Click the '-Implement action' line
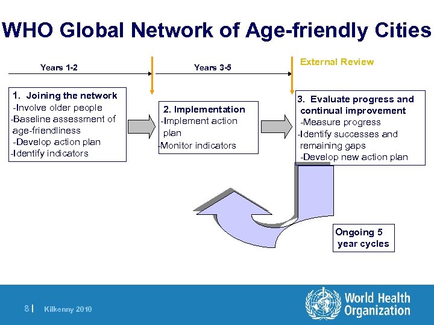This screenshot has width=434, height=325. click(x=199, y=121)
